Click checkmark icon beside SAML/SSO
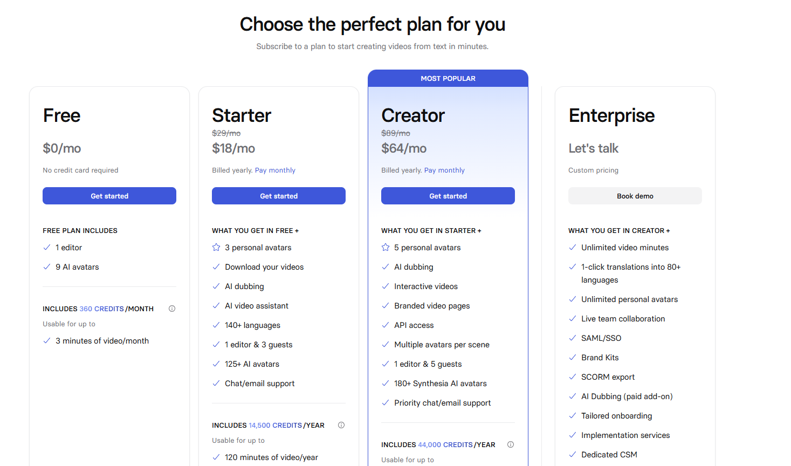791x466 pixels. [573, 338]
